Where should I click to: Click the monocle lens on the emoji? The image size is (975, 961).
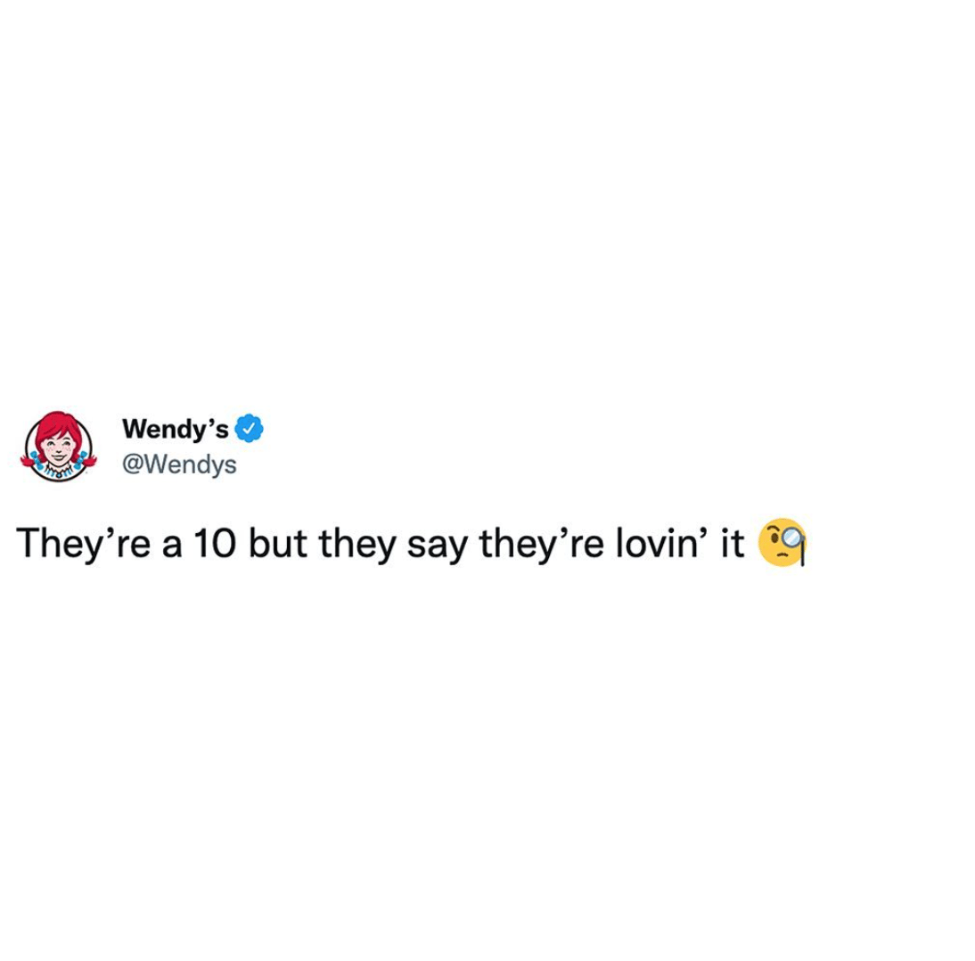click(x=791, y=536)
